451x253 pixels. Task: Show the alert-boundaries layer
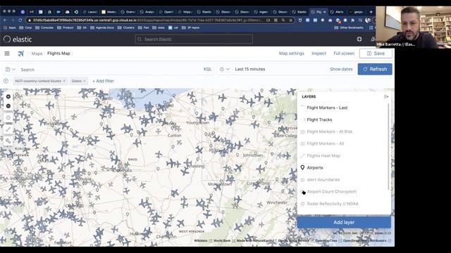point(302,180)
